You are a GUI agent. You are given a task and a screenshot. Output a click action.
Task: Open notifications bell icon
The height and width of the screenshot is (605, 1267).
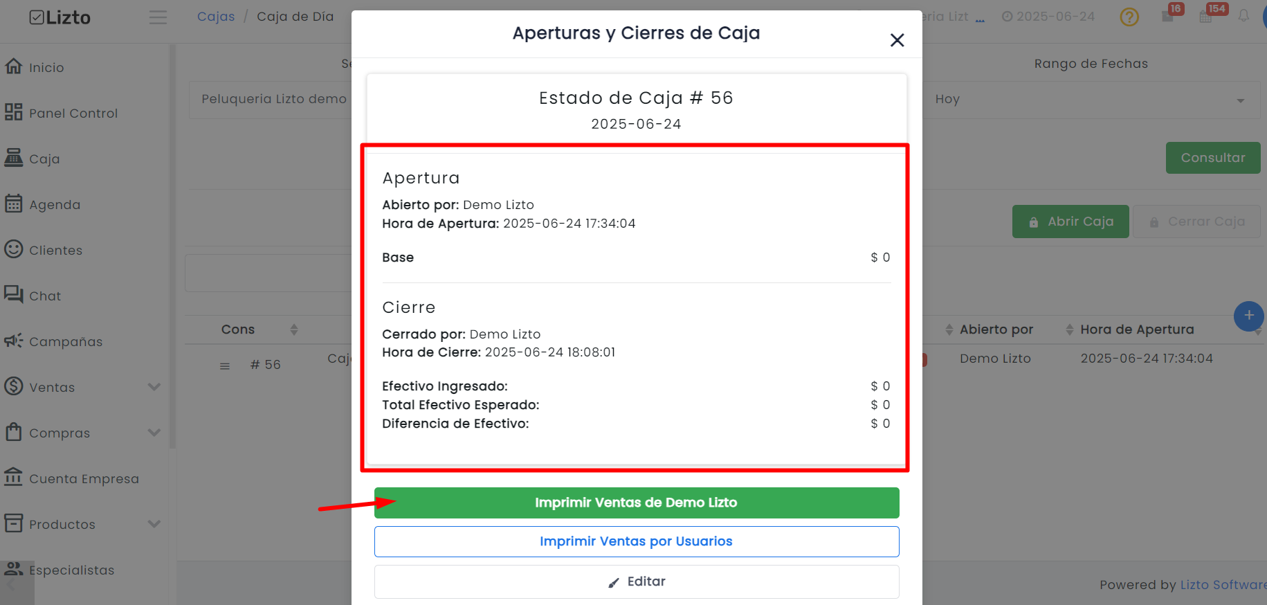pos(1243,16)
